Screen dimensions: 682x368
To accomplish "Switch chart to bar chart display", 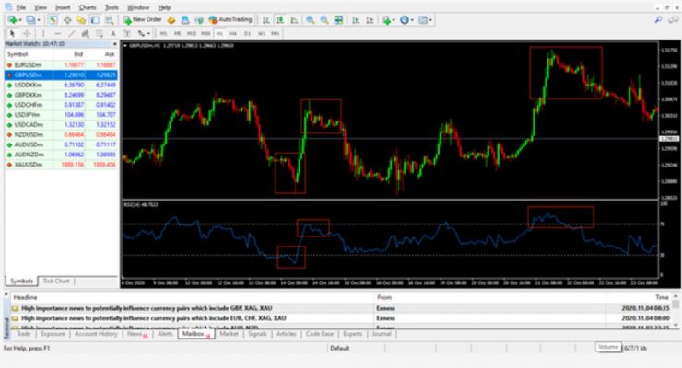I will (265, 19).
